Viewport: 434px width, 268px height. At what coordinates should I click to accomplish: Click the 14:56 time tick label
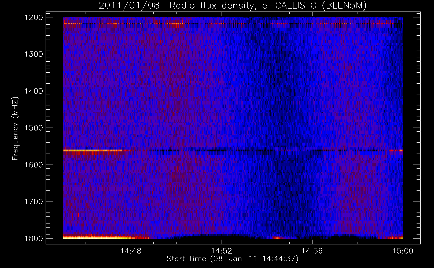tap(312, 251)
